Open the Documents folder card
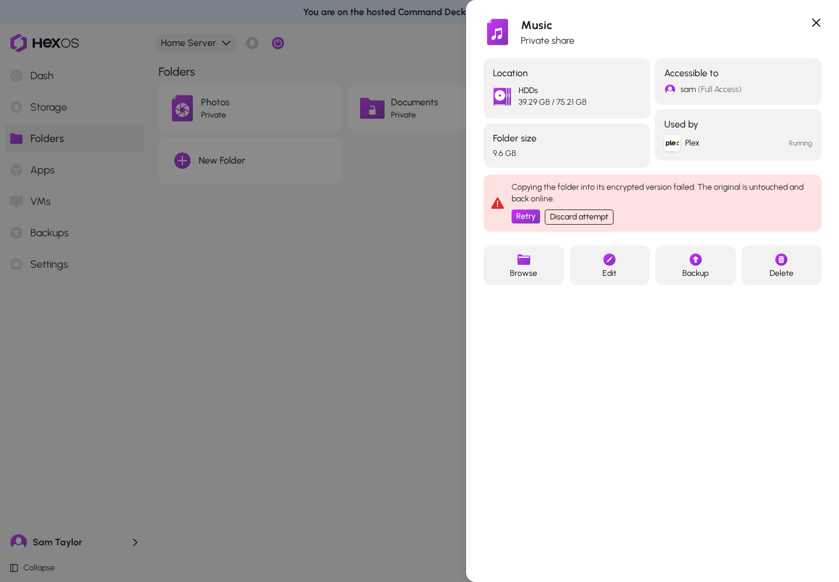 (408, 108)
